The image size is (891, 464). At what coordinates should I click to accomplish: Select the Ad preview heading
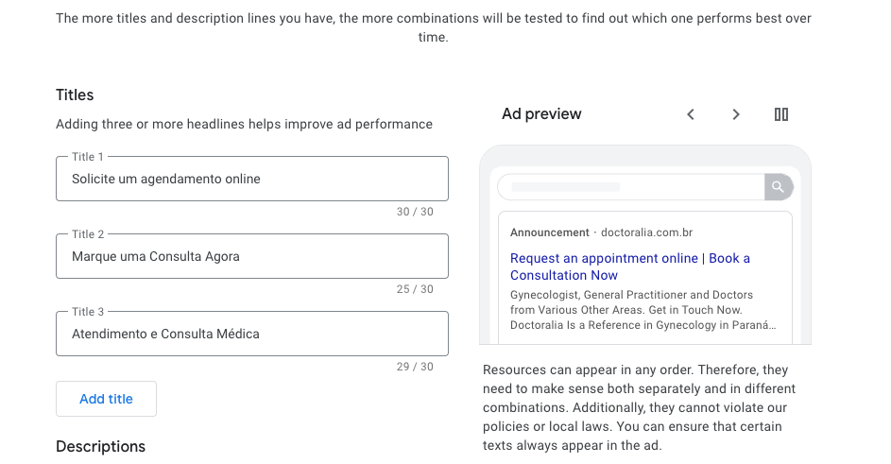tap(541, 113)
